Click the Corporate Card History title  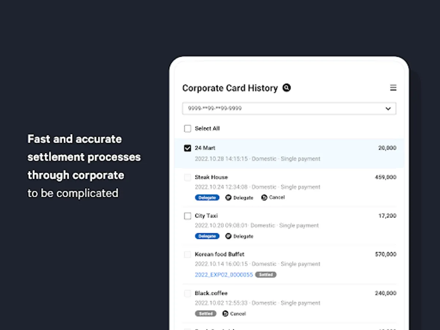click(x=230, y=88)
